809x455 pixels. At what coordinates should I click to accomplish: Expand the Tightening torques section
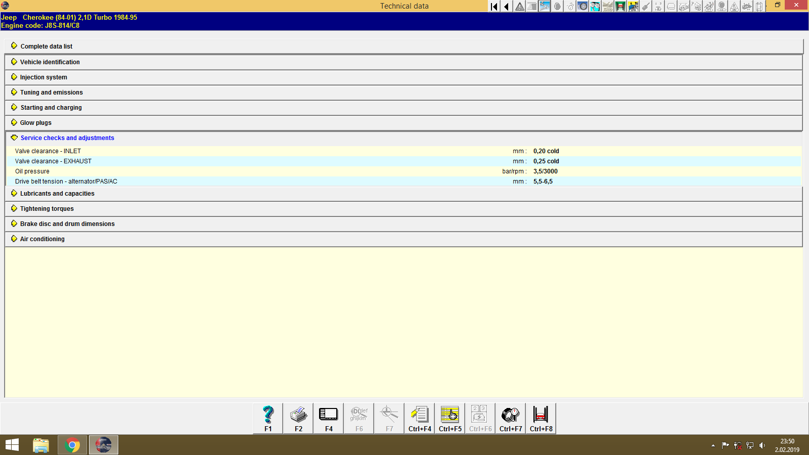pos(47,208)
